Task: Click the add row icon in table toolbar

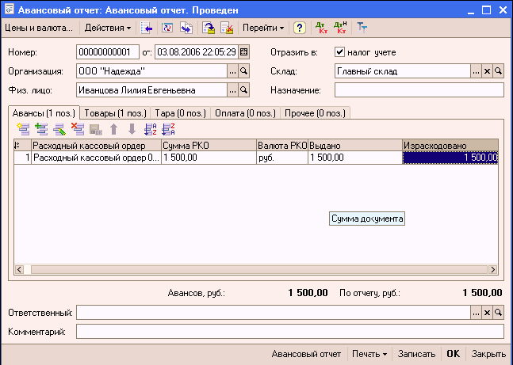Action: pyautogui.click(x=21, y=128)
